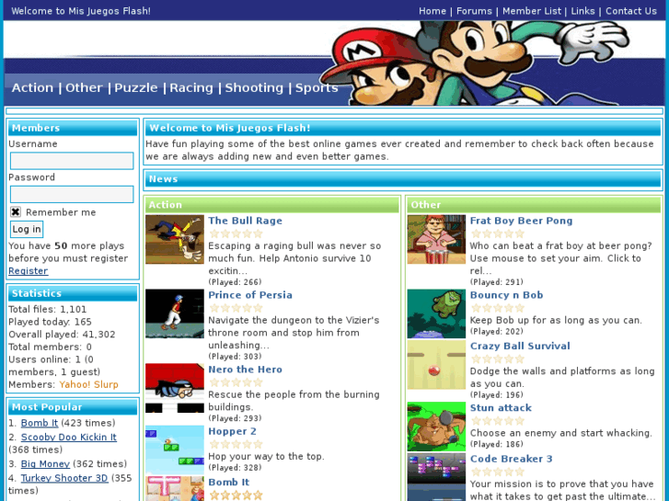
Task: Open The Bull Rage title link
Action: coord(246,221)
